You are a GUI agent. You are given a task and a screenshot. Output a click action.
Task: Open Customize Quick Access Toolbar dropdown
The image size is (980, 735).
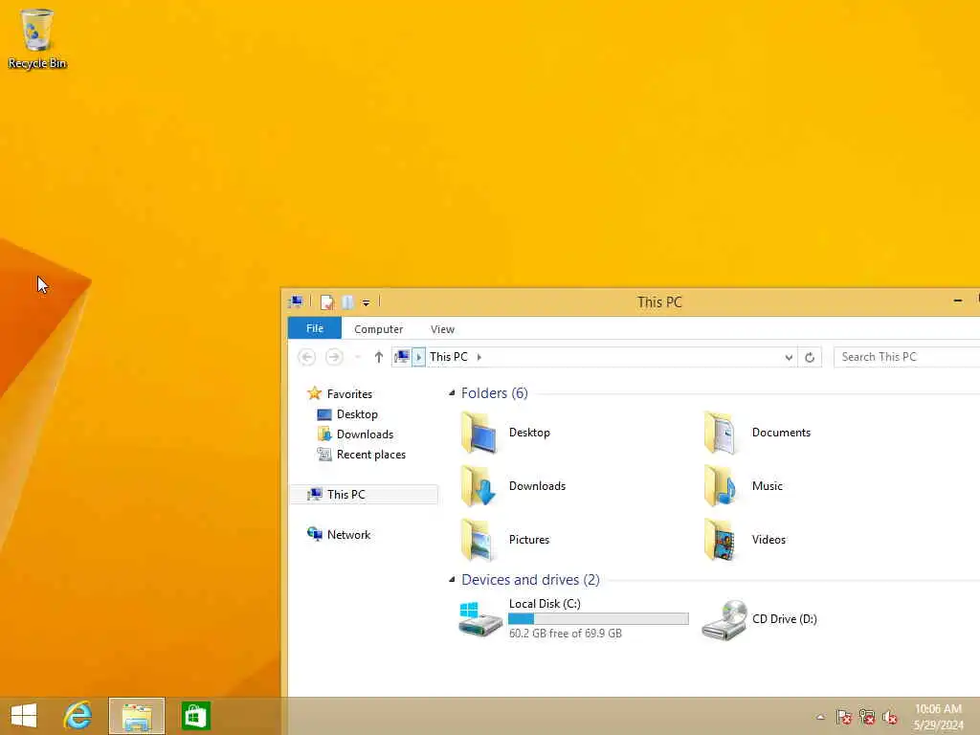pos(367,303)
